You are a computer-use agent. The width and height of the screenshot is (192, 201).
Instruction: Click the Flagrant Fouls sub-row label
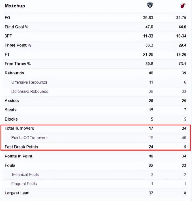pyautogui.click(x=24, y=184)
